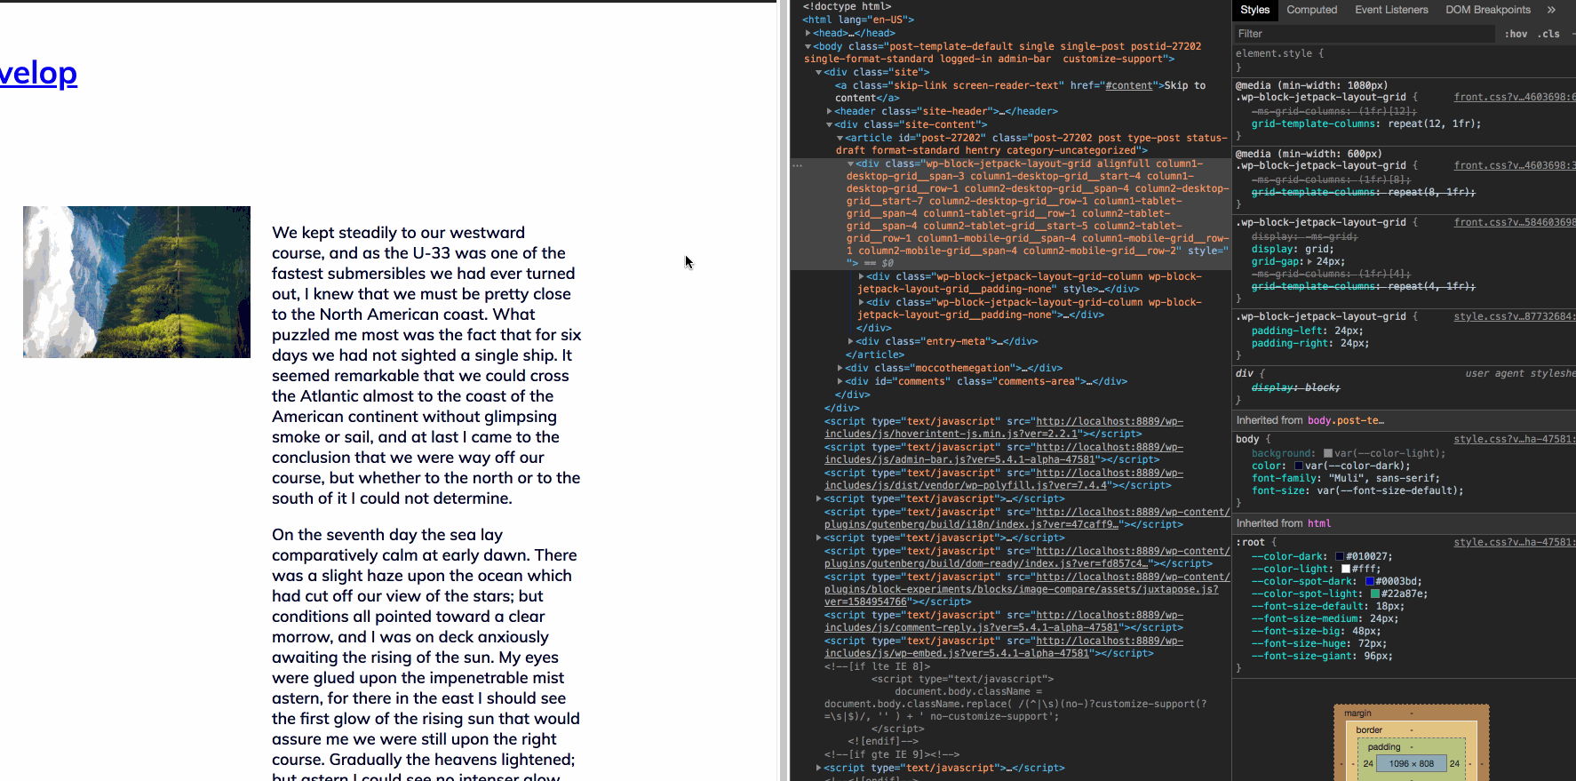
Task: Expand the head element node
Action: pos(808,33)
